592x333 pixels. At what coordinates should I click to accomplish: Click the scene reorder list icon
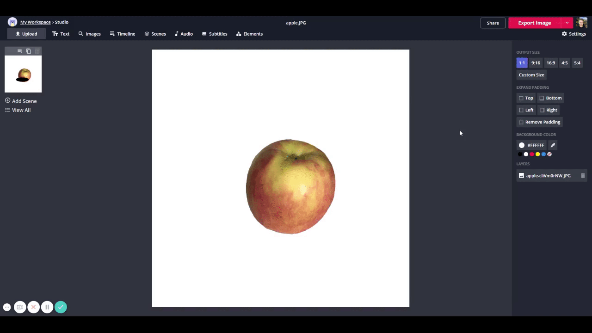(19, 51)
